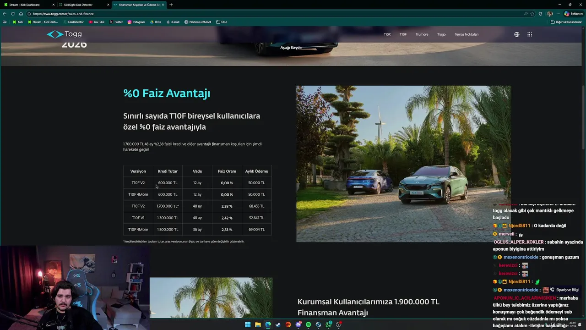Click the 68.455 TL monthly payment cell
The height and width of the screenshot is (330, 586).
(256, 206)
